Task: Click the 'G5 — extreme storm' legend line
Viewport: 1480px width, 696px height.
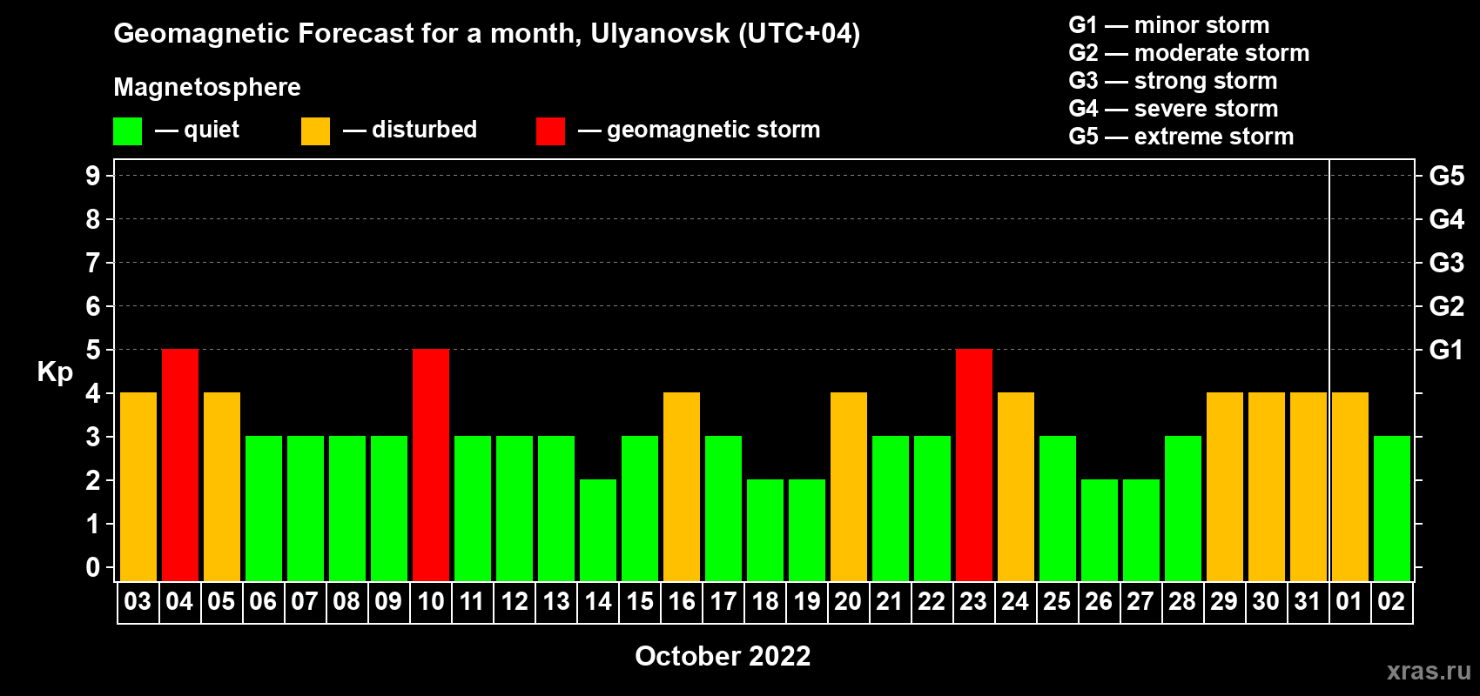Action: (1181, 137)
